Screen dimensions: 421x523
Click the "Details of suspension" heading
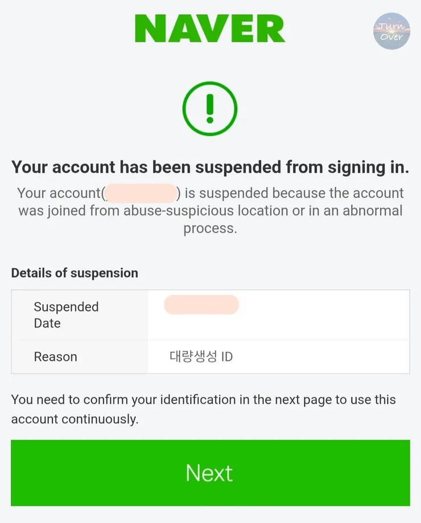click(x=75, y=273)
